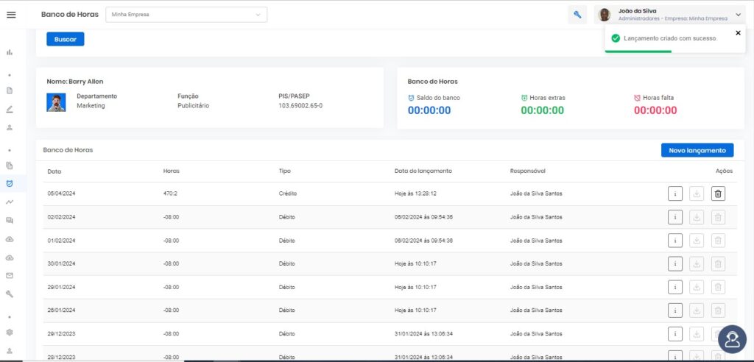Click the Publicitário function text
The width and height of the screenshot is (754, 362).
[194, 106]
